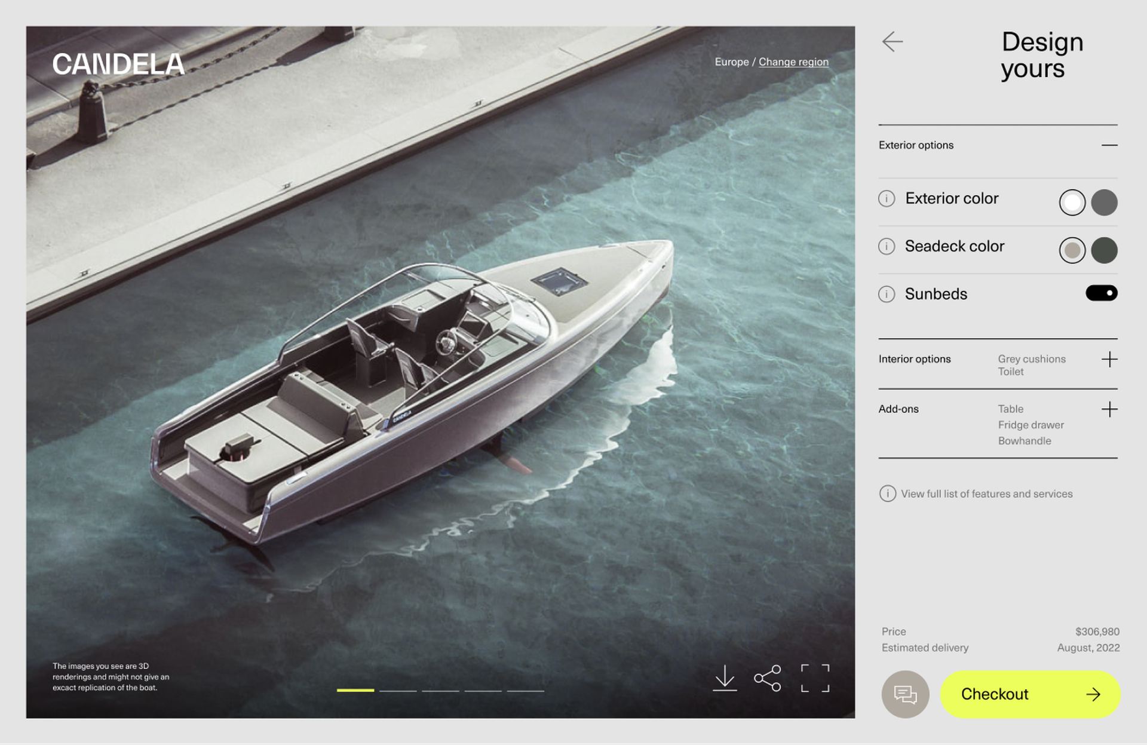
Task: Select the dark seadeck color
Action: [x=1104, y=250]
